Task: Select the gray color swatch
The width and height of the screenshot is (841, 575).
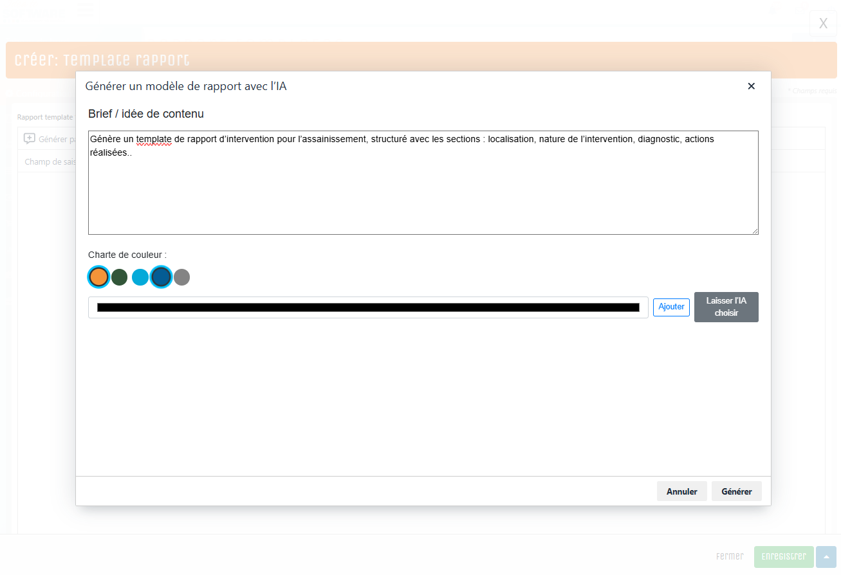Action: coord(181,277)
